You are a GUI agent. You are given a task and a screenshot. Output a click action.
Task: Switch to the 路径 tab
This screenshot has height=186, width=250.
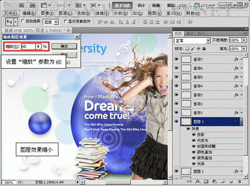[201, 33]
